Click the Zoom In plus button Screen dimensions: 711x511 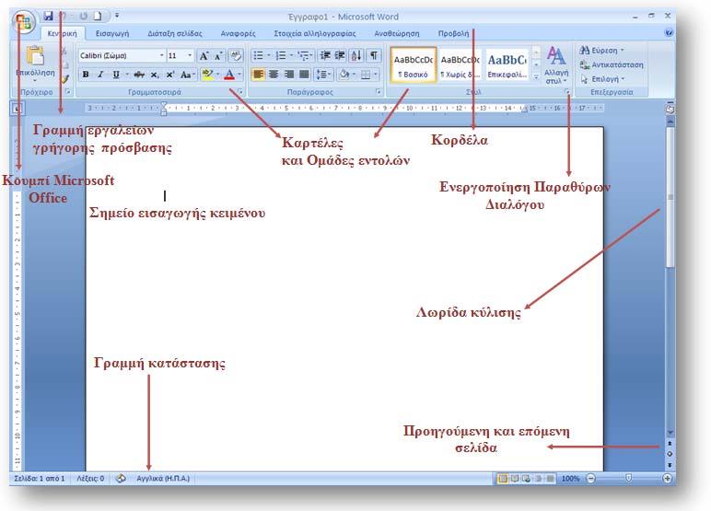[x=668, y=479]
